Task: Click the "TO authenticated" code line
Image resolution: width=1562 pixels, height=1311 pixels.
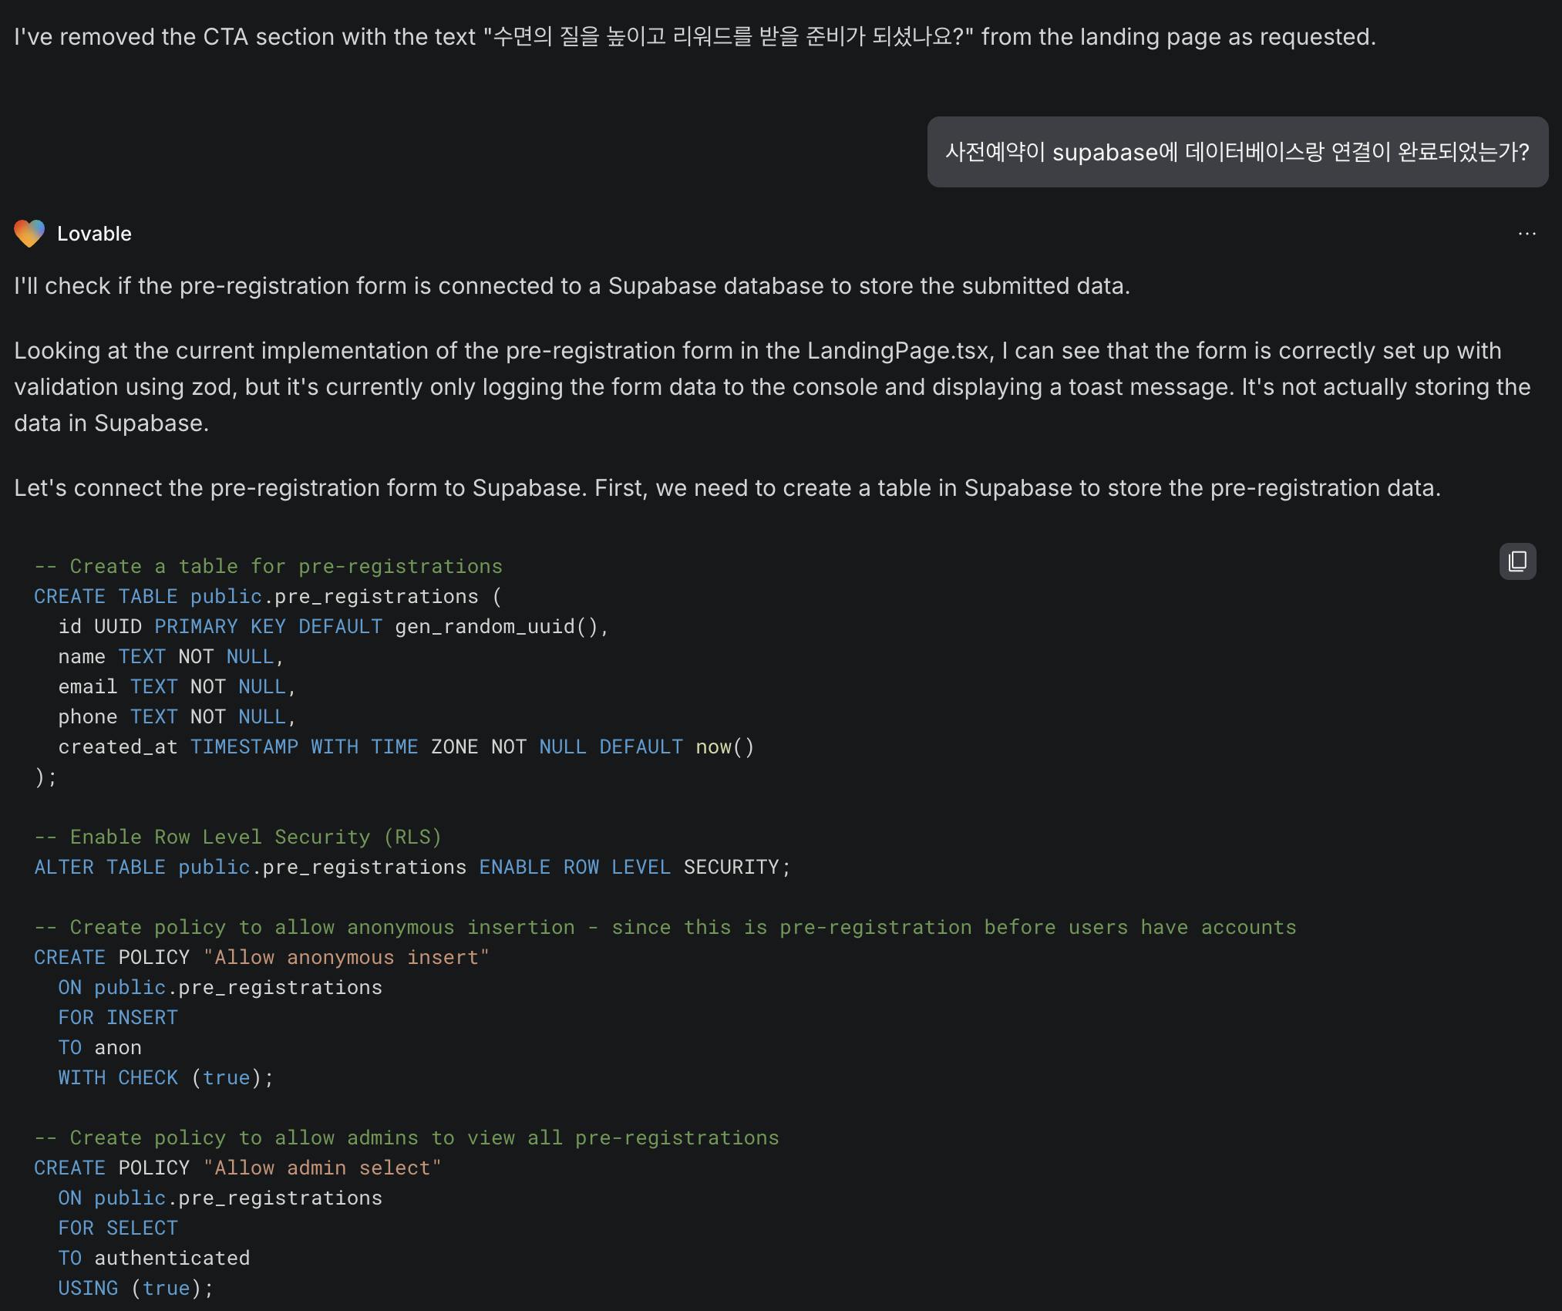Action: pyautogui.click(x=153, y=1258)
